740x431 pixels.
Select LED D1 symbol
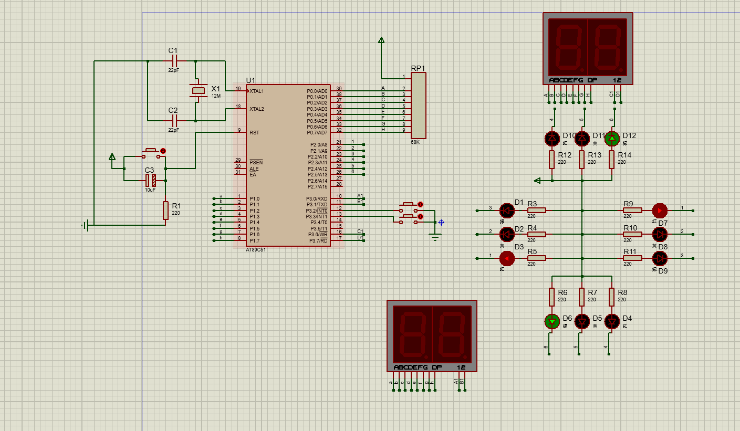tap(507, 211)
